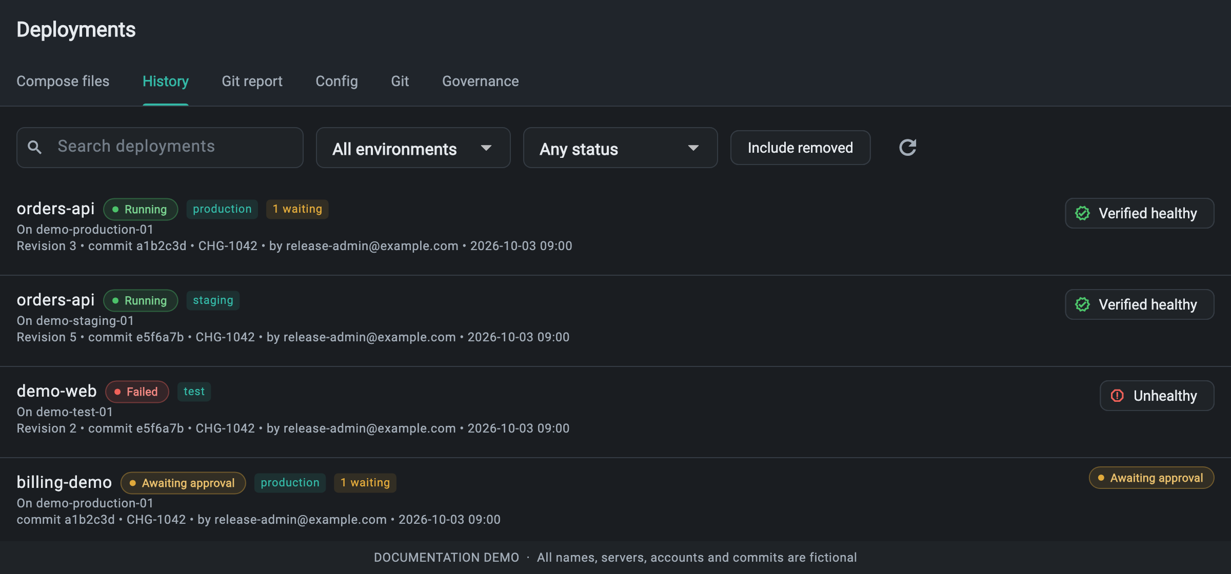This screenshot has height=574, width=1231.
Task: Click the refresh deployments icon
Action: (x=907, y=148)
